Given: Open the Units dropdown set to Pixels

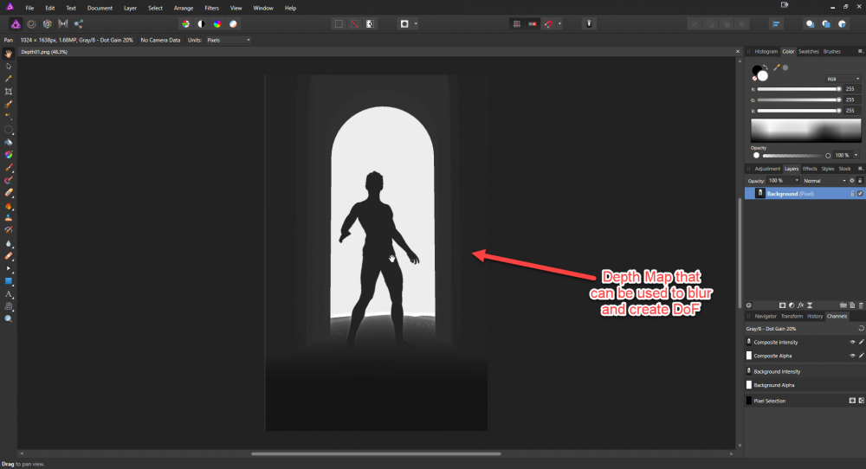Looking at the screenshot, I should click(x=229, y=40).
